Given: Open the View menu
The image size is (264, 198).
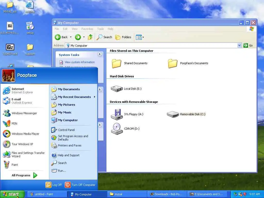Looking at the screenshot, I should click(75, 29).
